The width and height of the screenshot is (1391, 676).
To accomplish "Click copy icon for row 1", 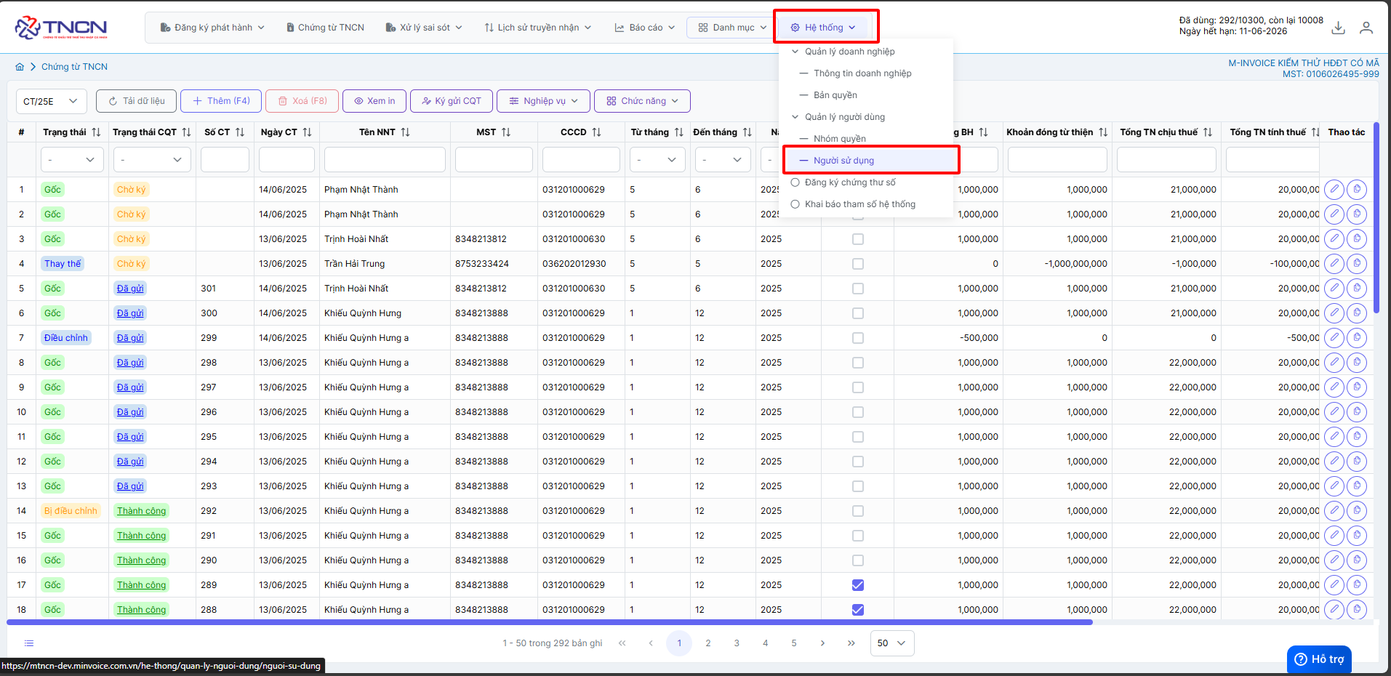I will (x=1357, y=190).
